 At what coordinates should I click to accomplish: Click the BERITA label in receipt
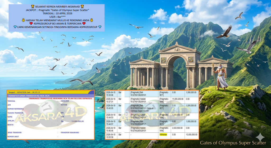click(10, 125)
